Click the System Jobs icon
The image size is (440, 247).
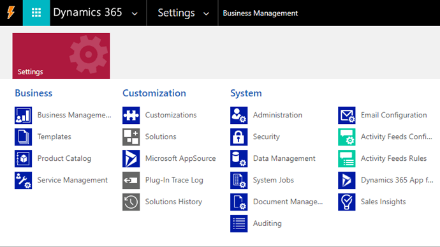(x=238, y=180)
